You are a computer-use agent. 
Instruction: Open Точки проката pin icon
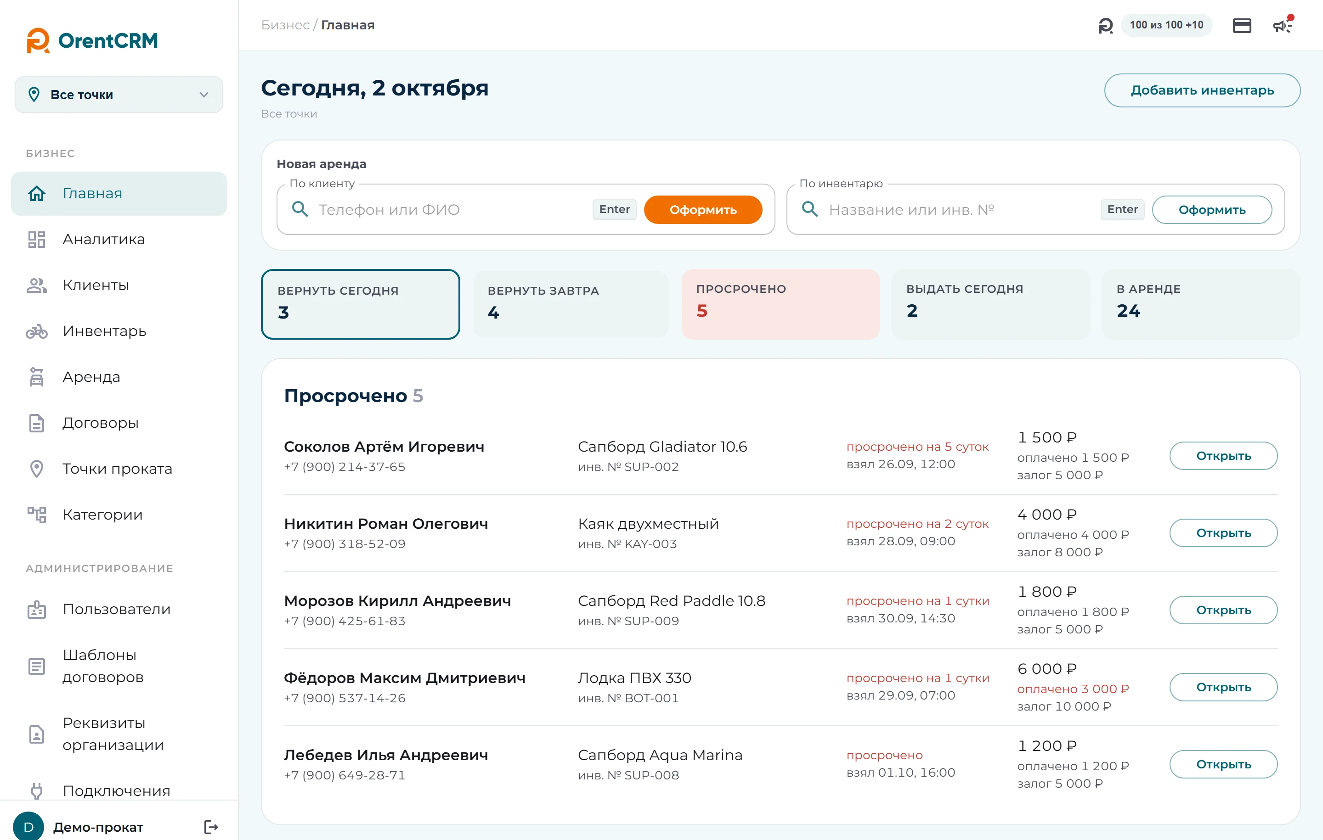(37, 469)
